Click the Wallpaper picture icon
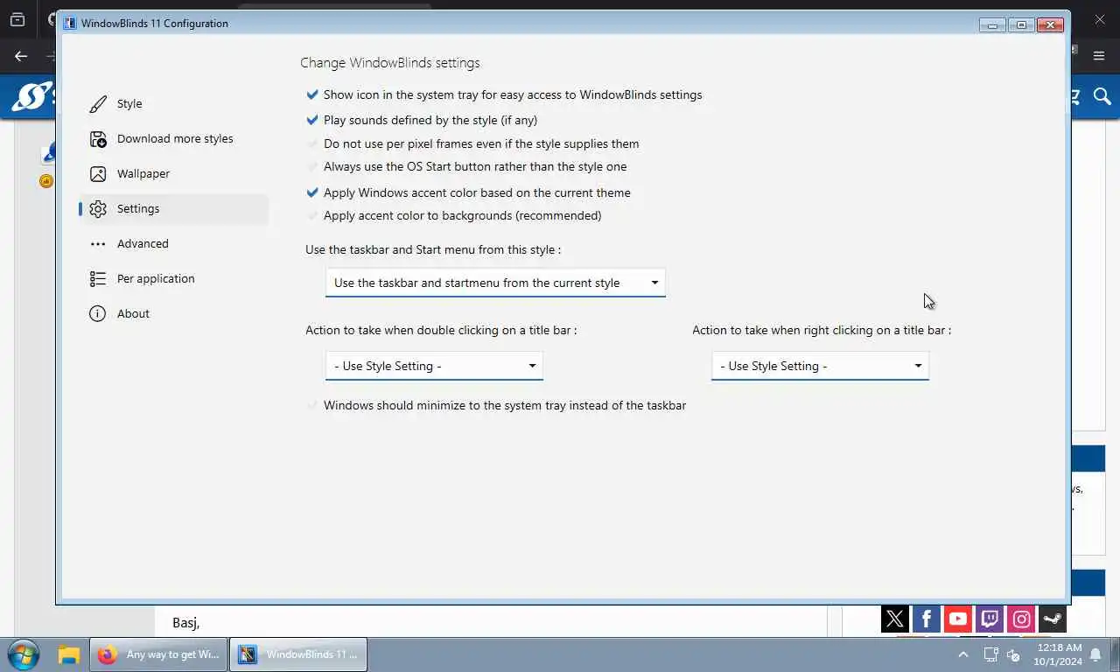The width and height of the screenshot is (1120, 672). [x=98, y=174]
